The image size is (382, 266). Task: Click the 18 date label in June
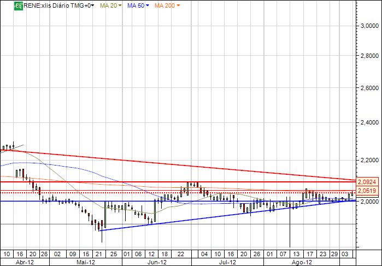164,255
